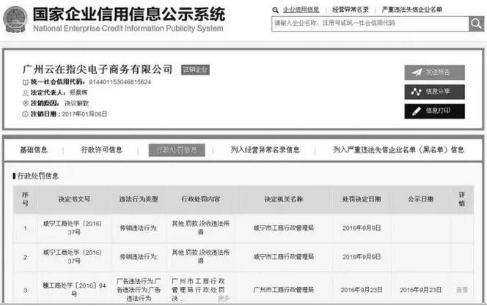Click the 注销企业 status badge
The height and width of the screenshot is (306, 487).
(195, 70)
